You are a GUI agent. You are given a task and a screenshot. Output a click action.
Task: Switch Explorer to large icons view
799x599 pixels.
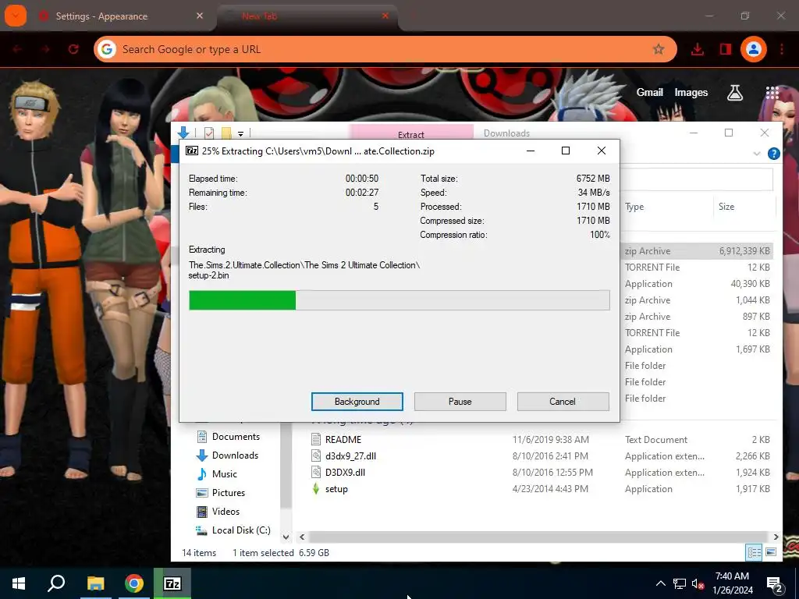pyautogui.click(x=771, y=552)
